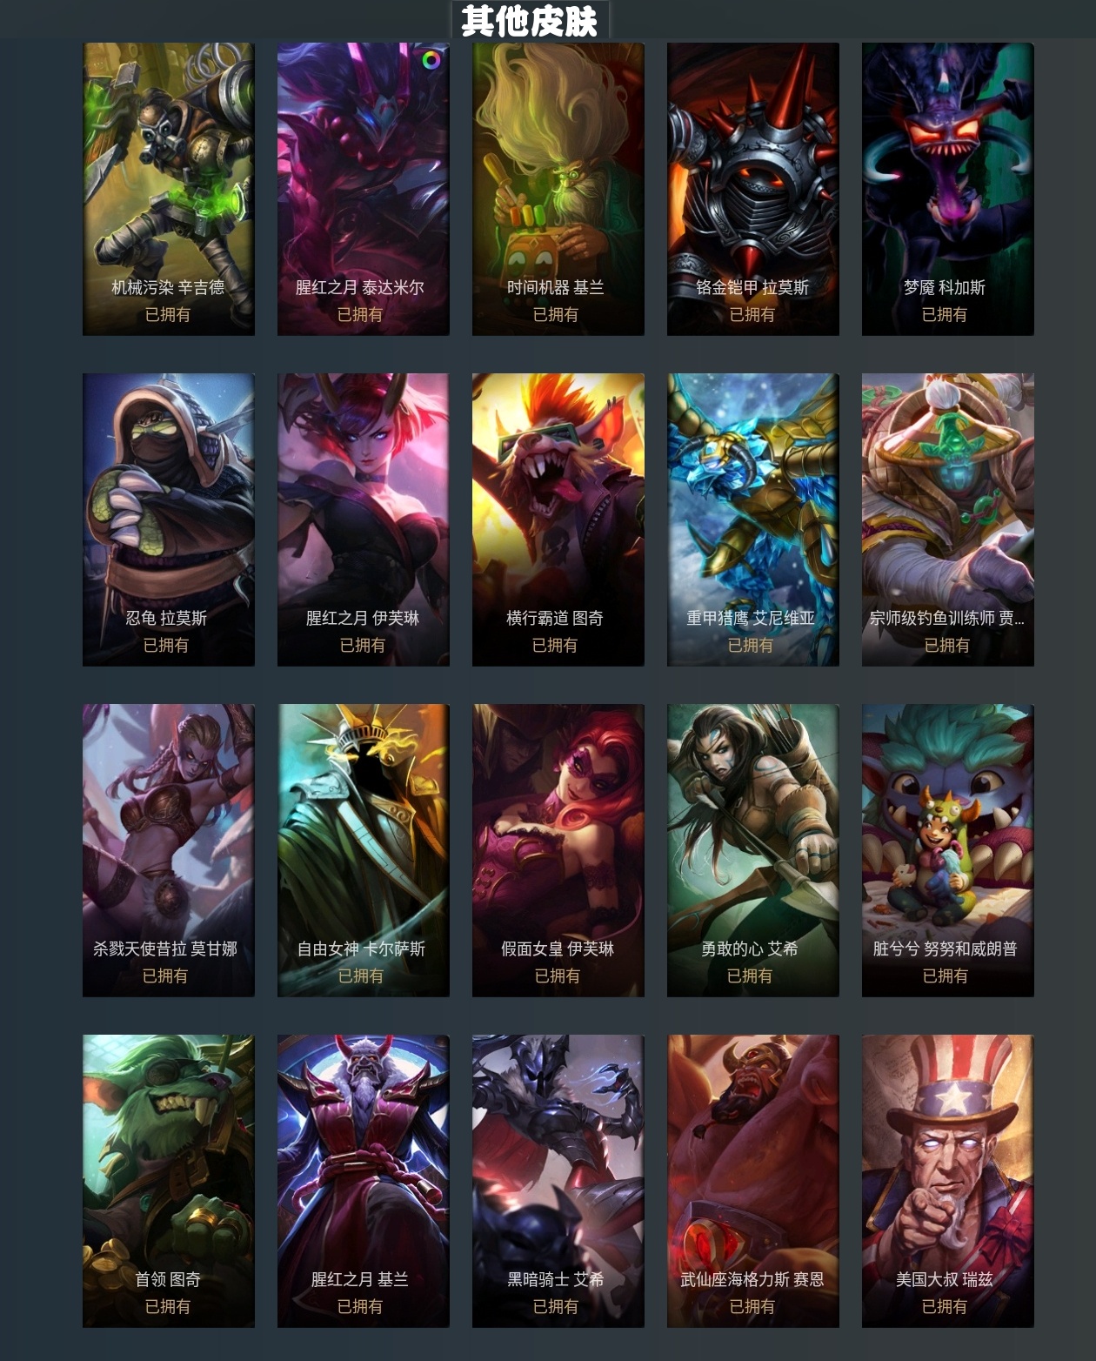Viewport: 1096px width, 1361px height.
Task: Select the 梦魇 科加斯 skin thumbnail
Action: point(948,189)
